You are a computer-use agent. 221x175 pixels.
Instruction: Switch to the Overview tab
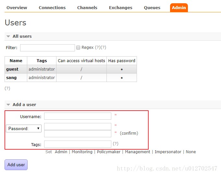17,8
